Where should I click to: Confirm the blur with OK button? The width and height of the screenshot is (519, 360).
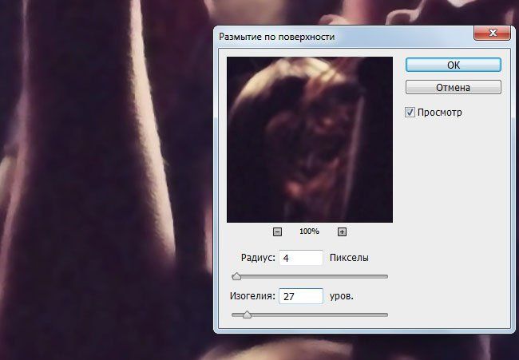point(454,65)
